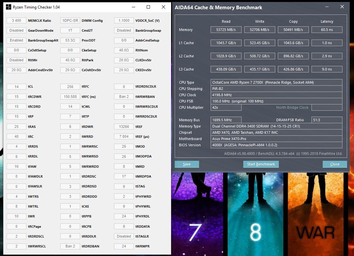
Task: Select the MEMCLK Ratio value 3 400
Action: click(16, 20)
